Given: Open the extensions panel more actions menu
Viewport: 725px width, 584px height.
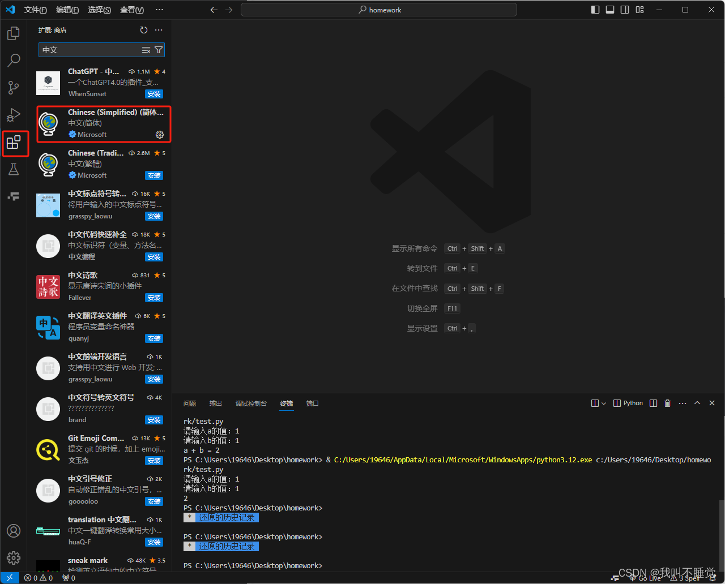Looking at the screenshot, I should coord(159,30).
